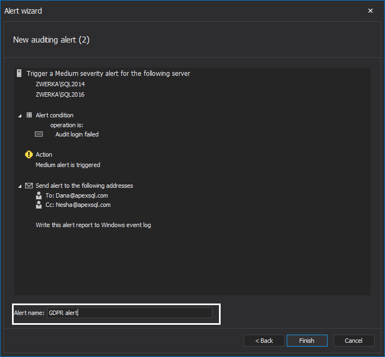Click the operation is: text
The width and height of the screenshot is (385, 357).
[x=67, y=125]
